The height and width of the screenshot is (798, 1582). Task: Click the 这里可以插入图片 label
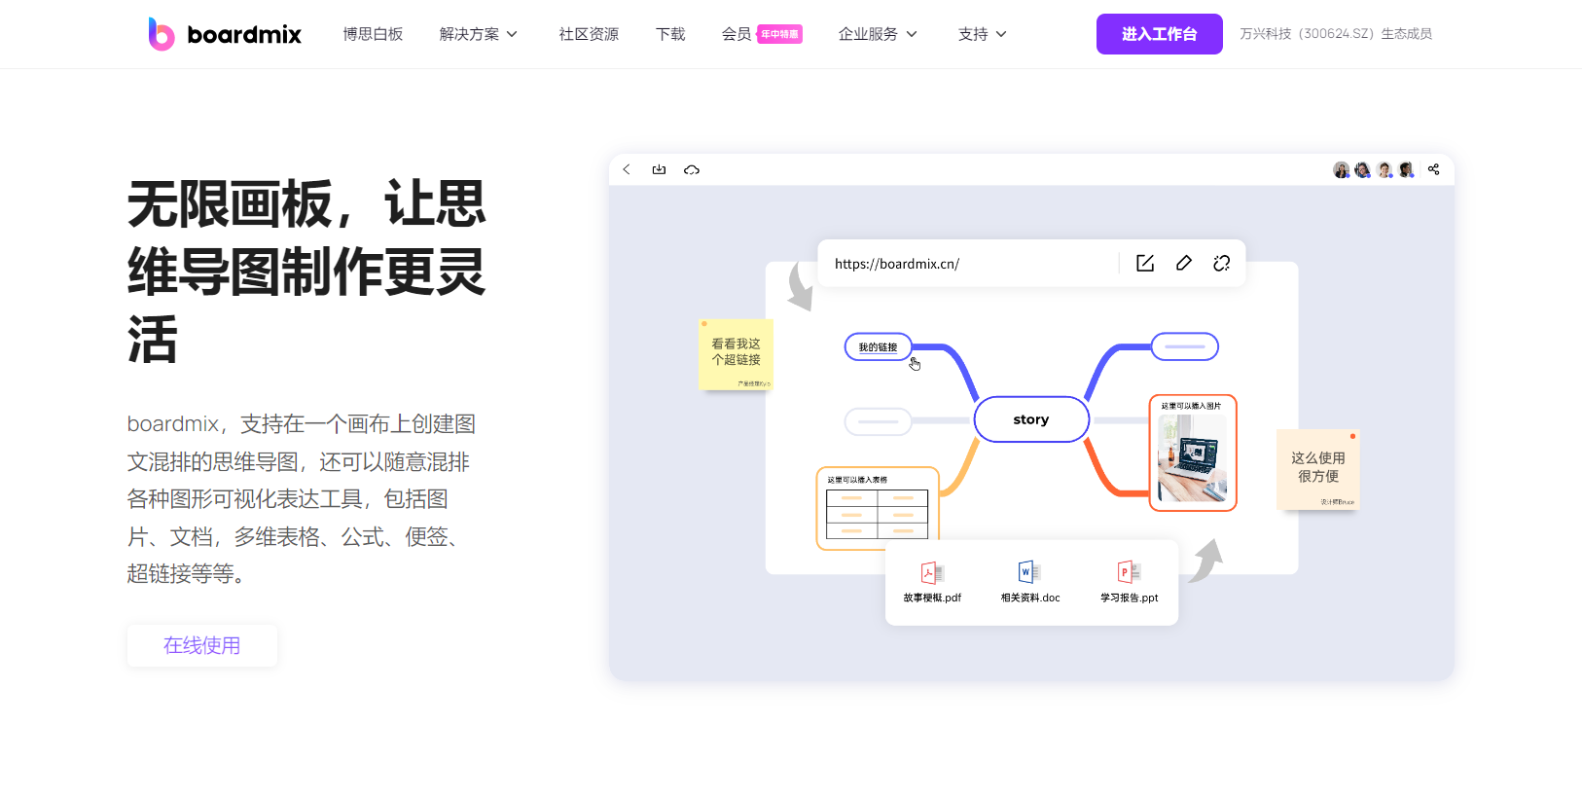click(x=1191, y=406)
